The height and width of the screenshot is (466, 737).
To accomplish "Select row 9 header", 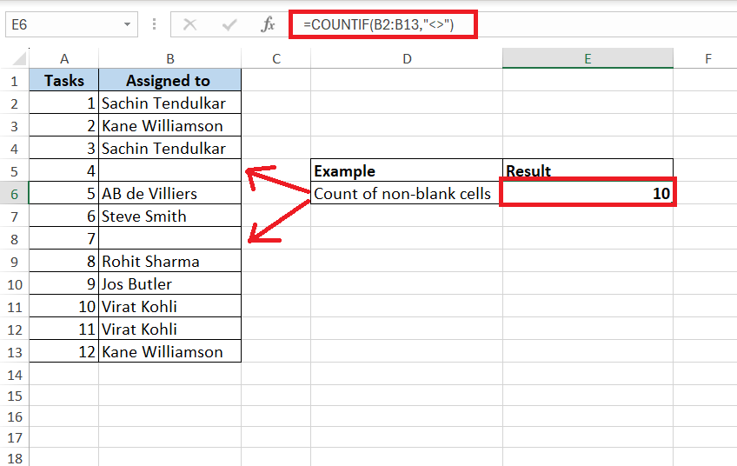I will [15, 262].
